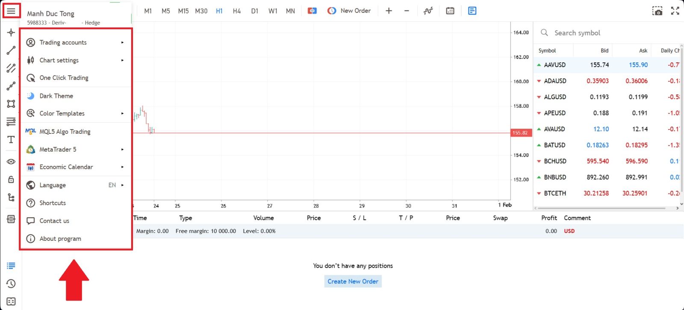Screen dimensions: 684x310
Task: Expand the Color Templates submenu
Action: (x=75, y=113)
